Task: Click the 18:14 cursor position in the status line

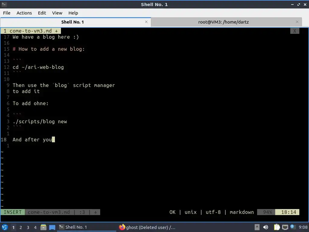Action: (x=287, y=212)
